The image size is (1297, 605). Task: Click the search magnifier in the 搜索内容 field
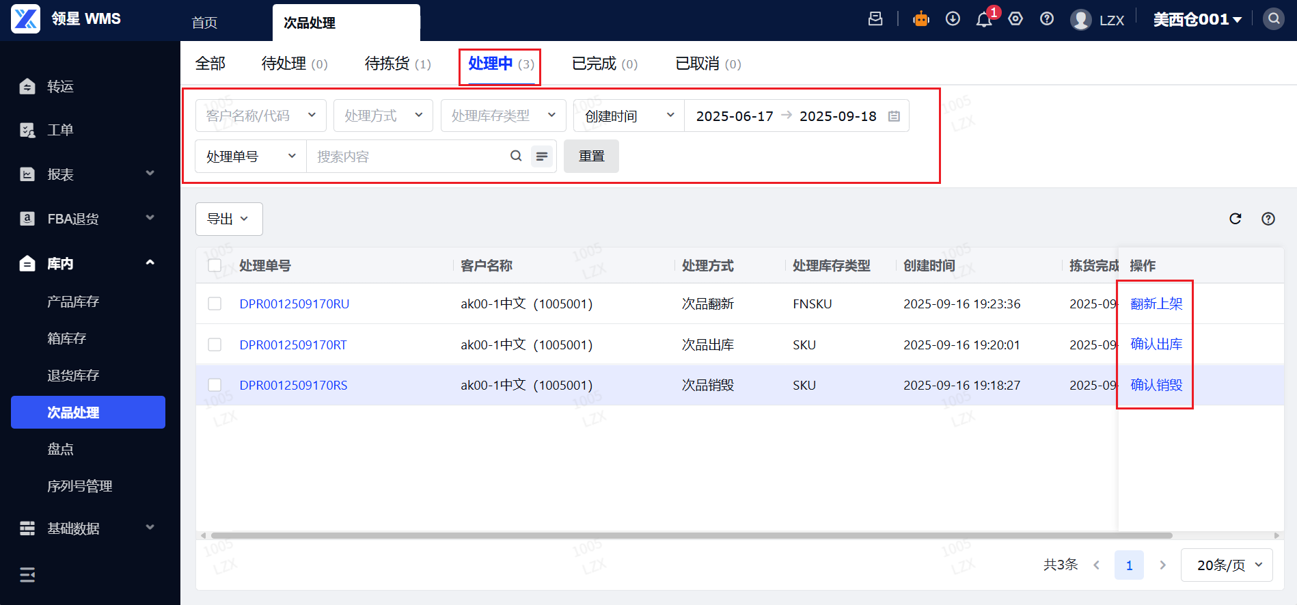coord(516,156)
